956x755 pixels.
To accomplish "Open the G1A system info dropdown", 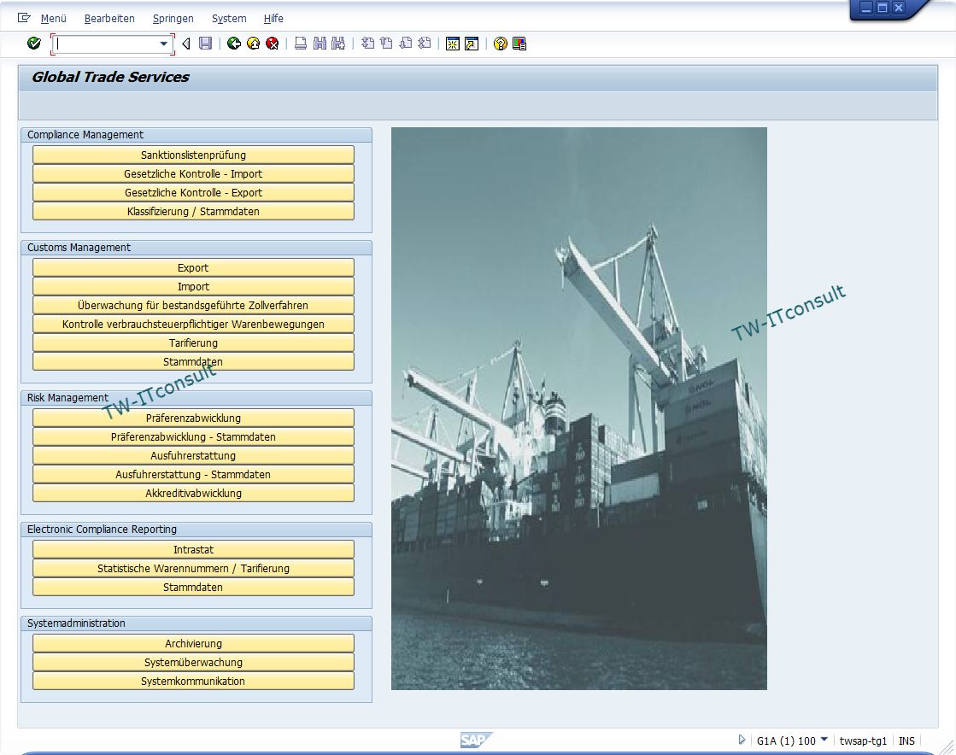I will coord(824,740).
